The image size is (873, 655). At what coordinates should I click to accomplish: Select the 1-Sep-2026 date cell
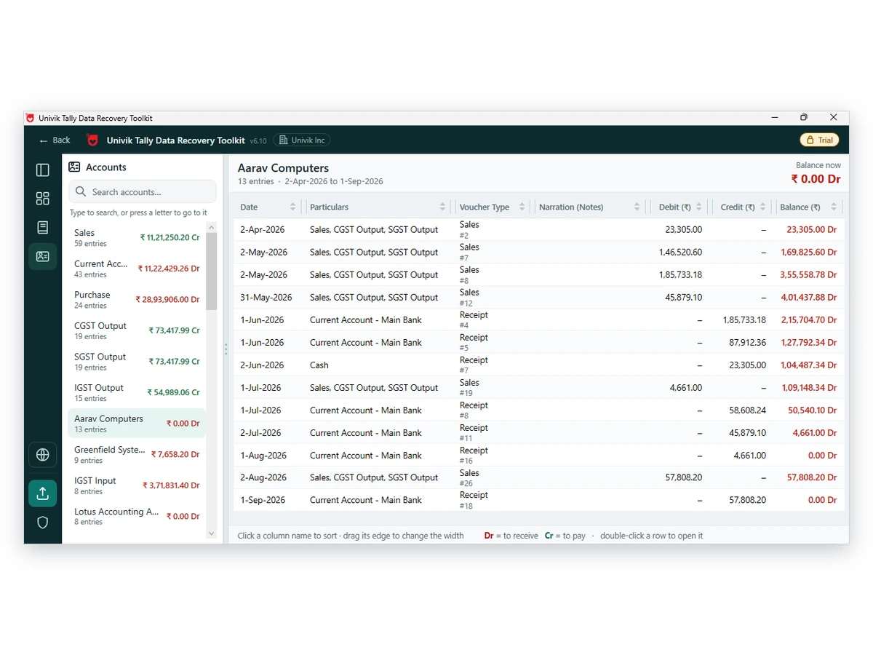263,500
